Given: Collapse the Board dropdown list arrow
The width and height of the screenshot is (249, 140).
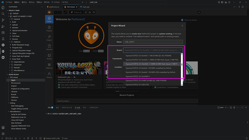Looking at the screenshot, I should click(x=180, y=50).
